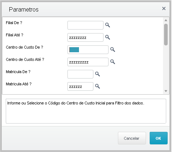Close the Parametros dialog with X
Screen dimensions: 172x152
pos(164,9)
